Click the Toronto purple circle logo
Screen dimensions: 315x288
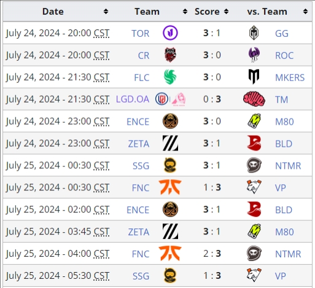[x=170, y=33]
